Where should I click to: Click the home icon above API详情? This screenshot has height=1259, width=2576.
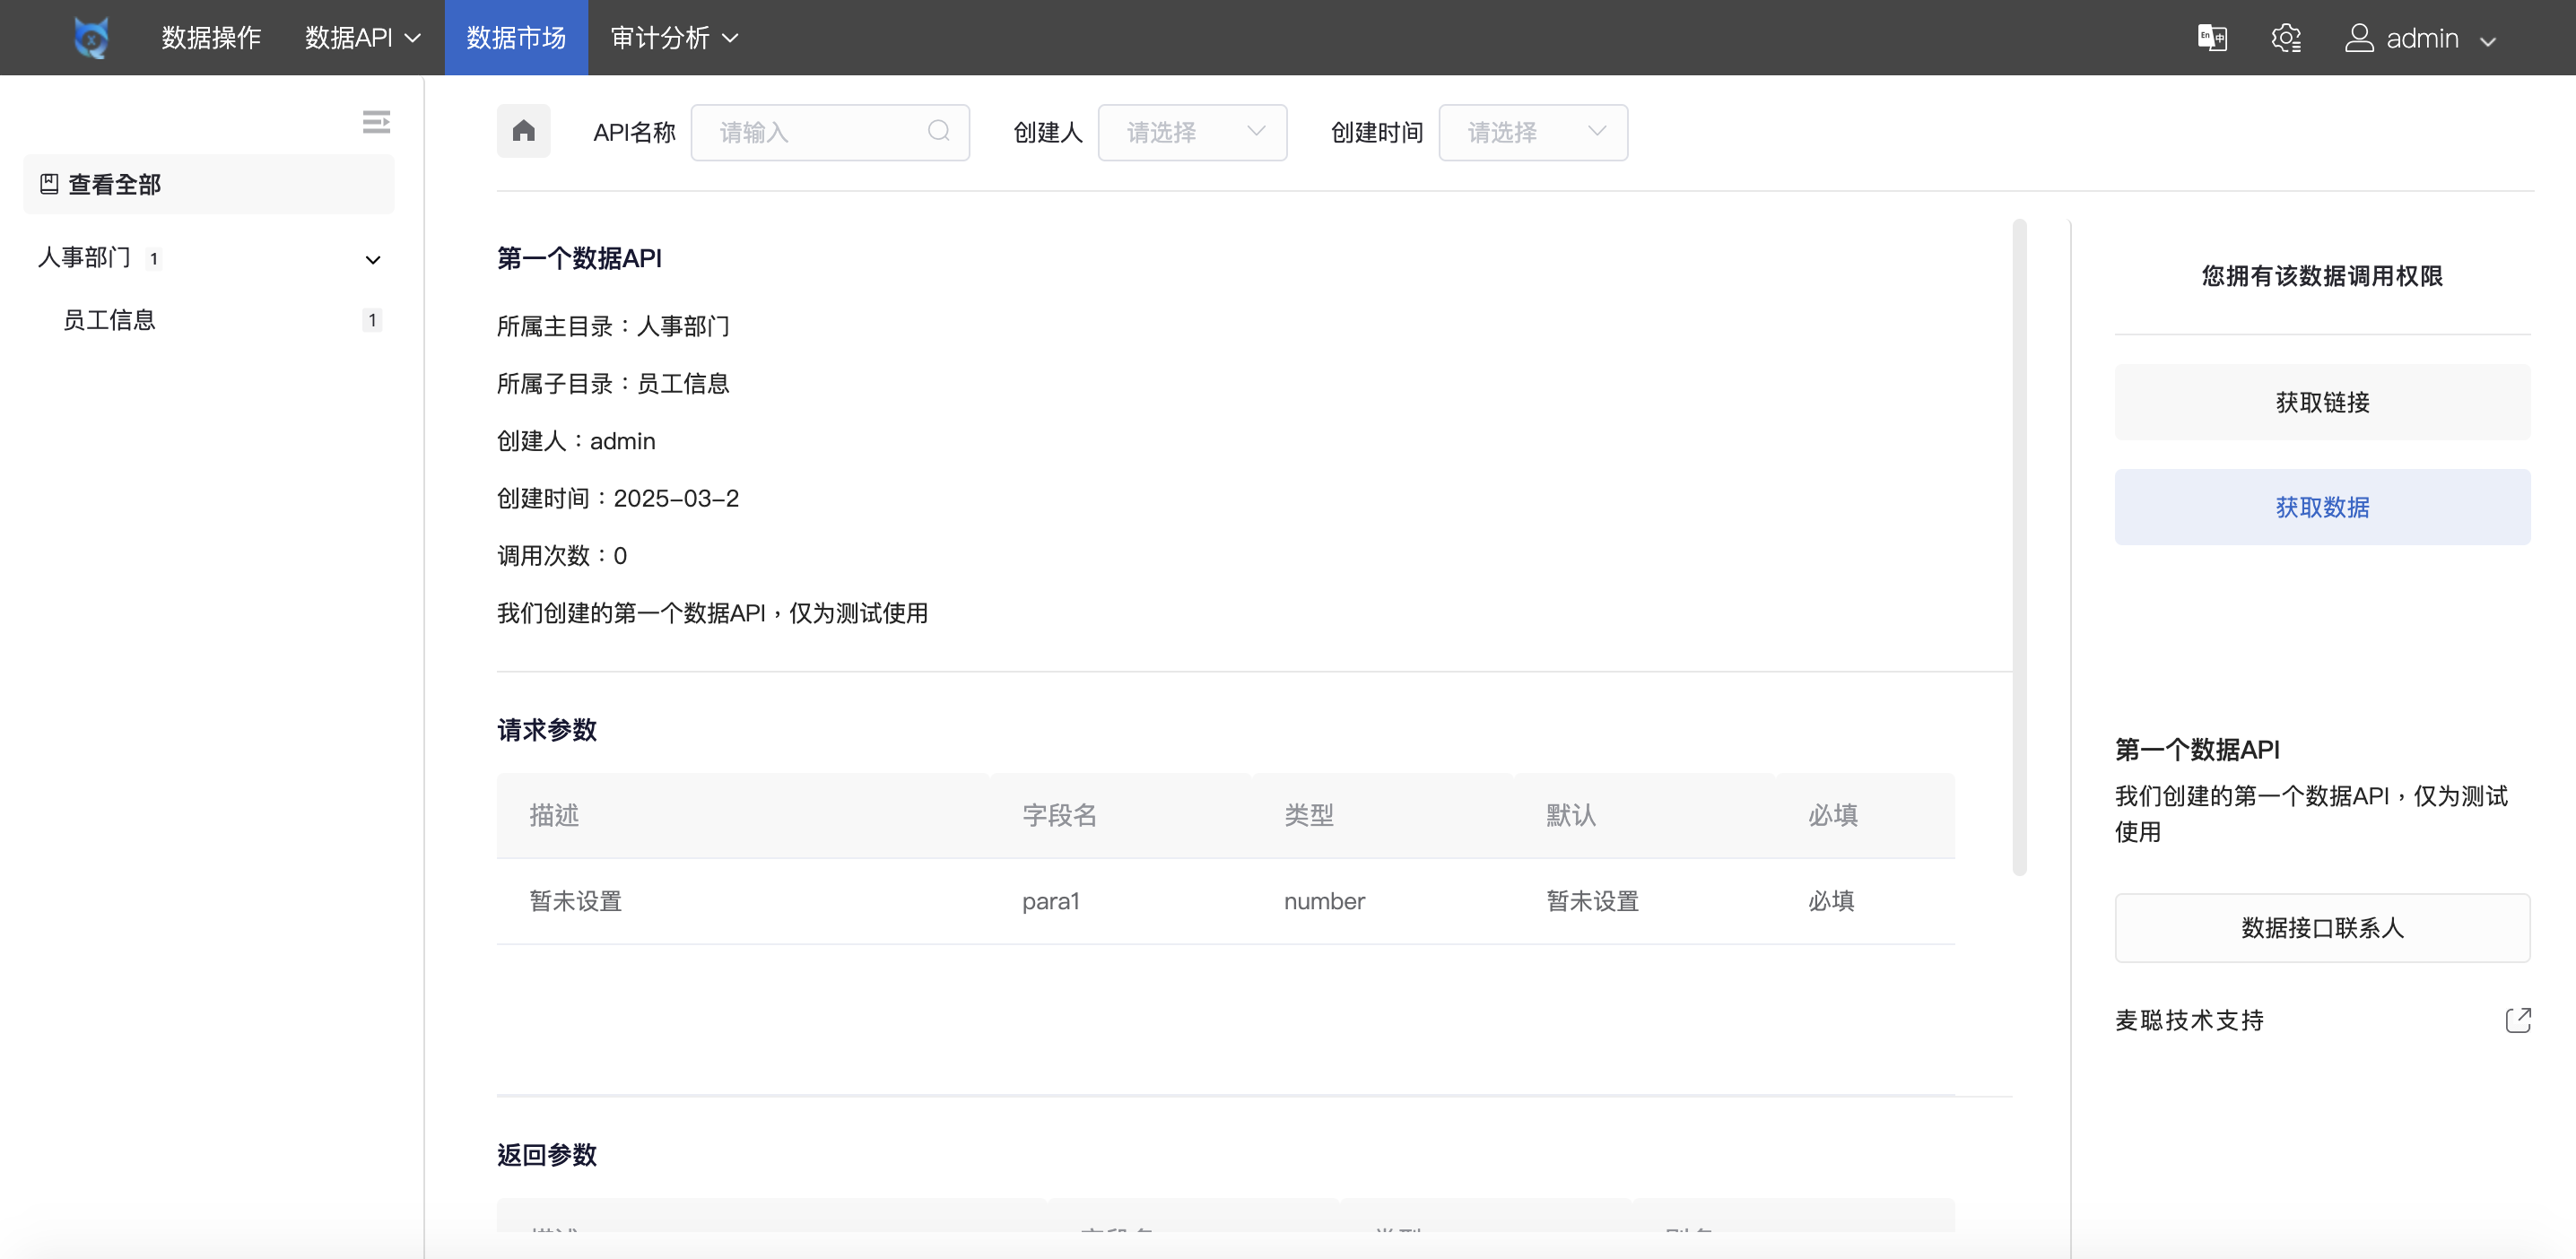coord(523,131)
